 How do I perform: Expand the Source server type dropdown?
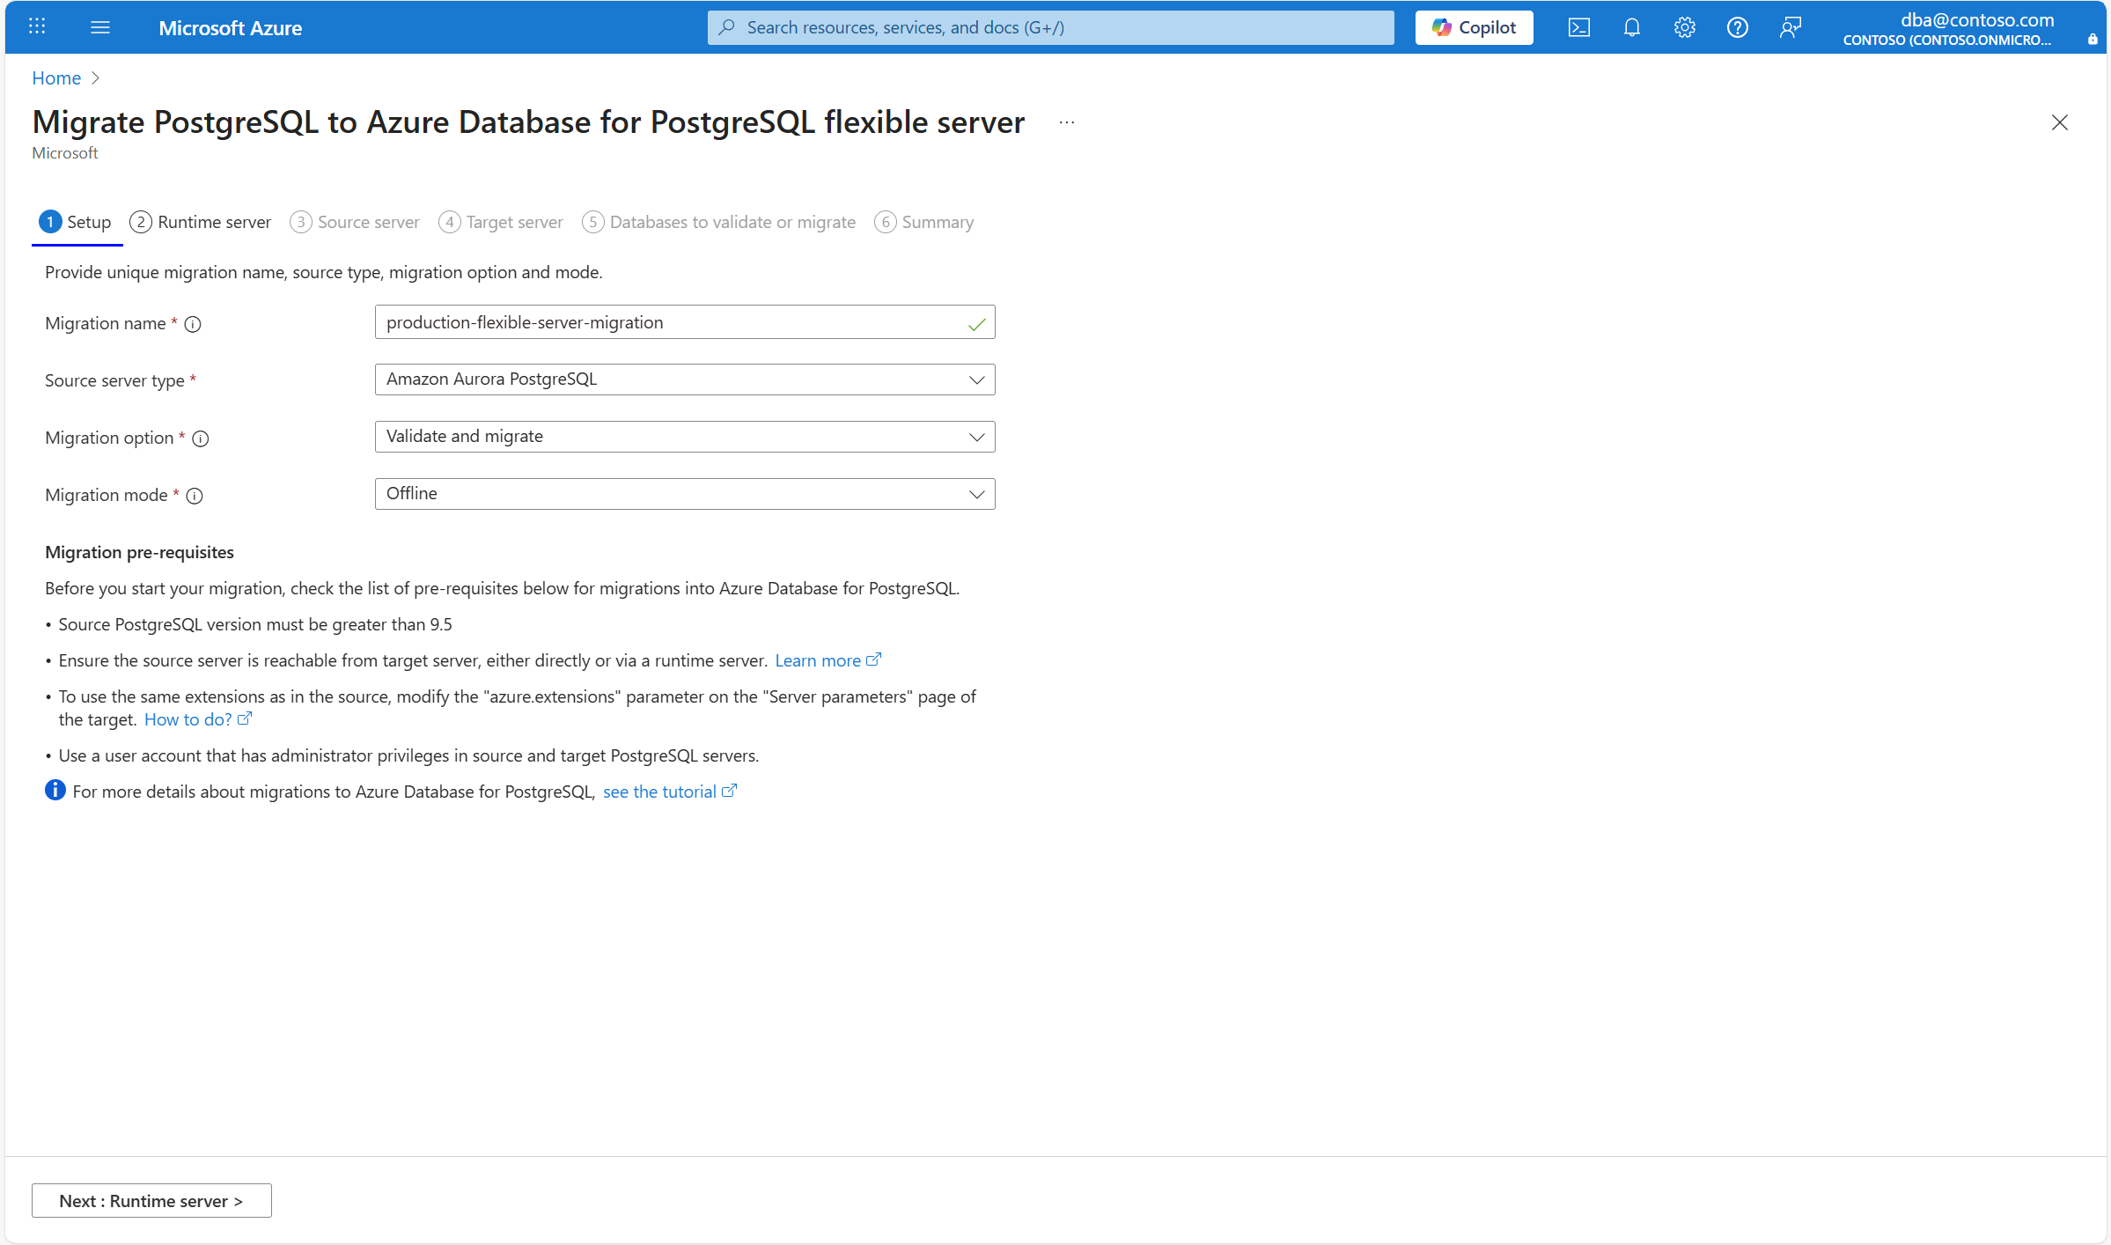pos(684,379)
